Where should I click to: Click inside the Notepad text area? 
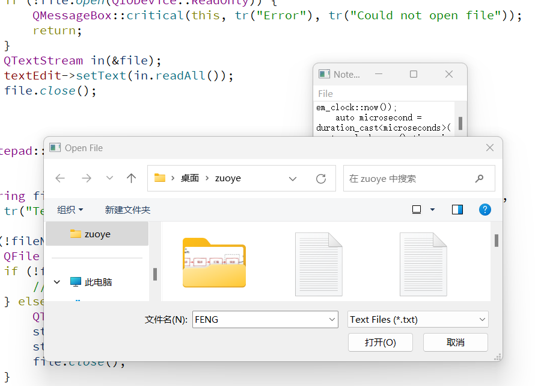tap(384, 118)
